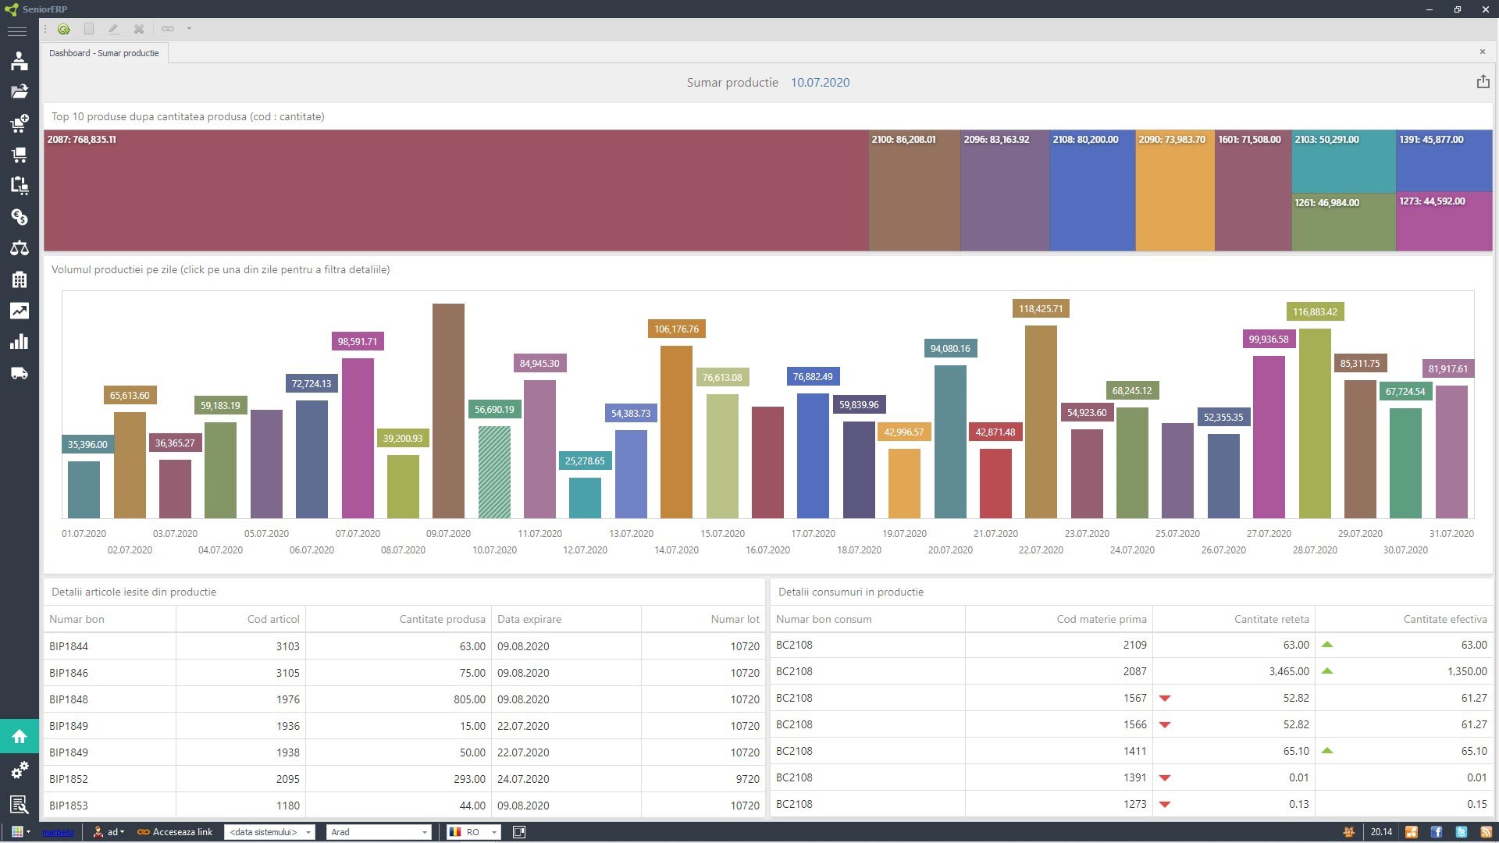Select treemap tile 2108: 80,200.00
Screen dimensions: 1499x843
click(x=1092, y=190)
